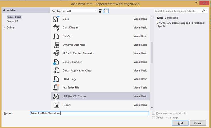The width and height of the screenshot is (211, 128).
Task: Click the Global Application Class icon
Action: coord(56,70)
